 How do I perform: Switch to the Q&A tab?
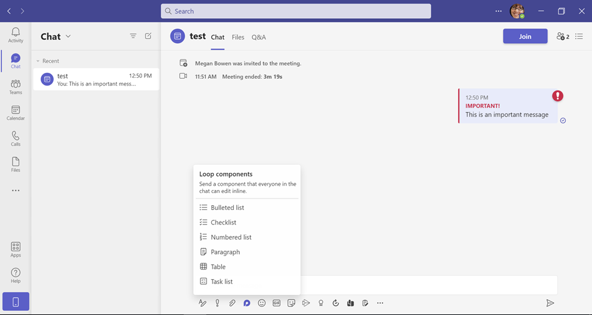point(259,37)
